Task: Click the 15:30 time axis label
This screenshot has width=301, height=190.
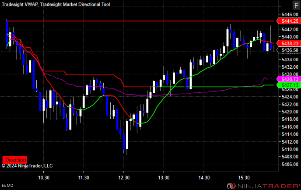Action: [x=244, y=178]
